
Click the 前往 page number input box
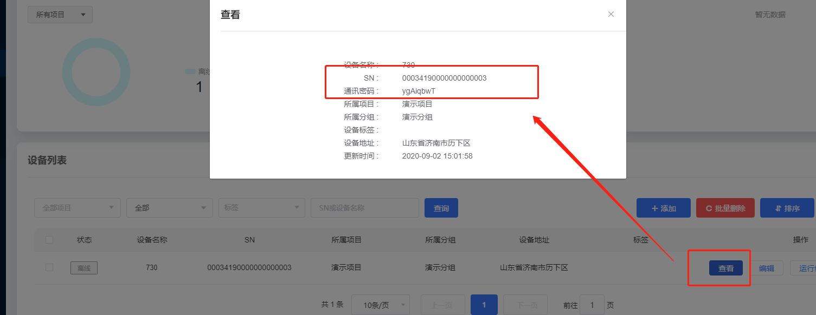[592, 305]
